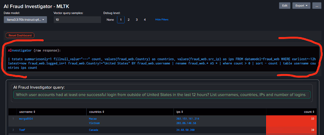Sort table by countries column
Image resolution: width=324 pixels, height=135 pixels.
[97, 112]
